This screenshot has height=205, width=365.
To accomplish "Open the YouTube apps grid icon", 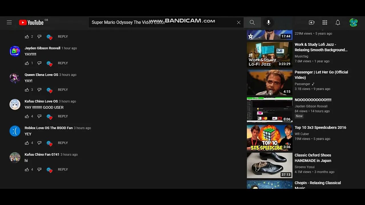I will click(x=325, y=22).
